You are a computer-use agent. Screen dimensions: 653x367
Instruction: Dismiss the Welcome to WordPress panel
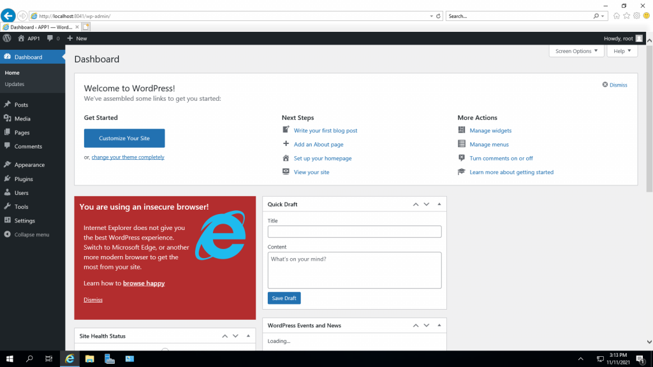pos(615,85)
